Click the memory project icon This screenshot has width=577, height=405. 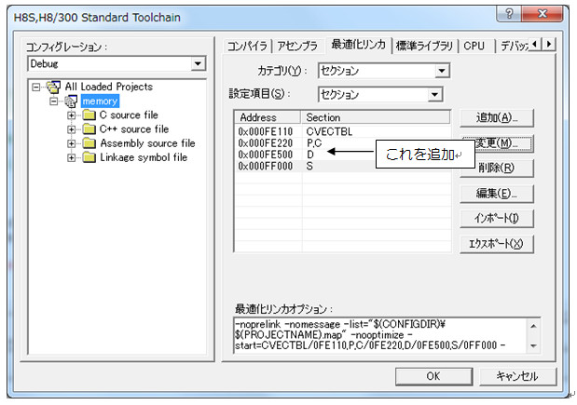71,101
